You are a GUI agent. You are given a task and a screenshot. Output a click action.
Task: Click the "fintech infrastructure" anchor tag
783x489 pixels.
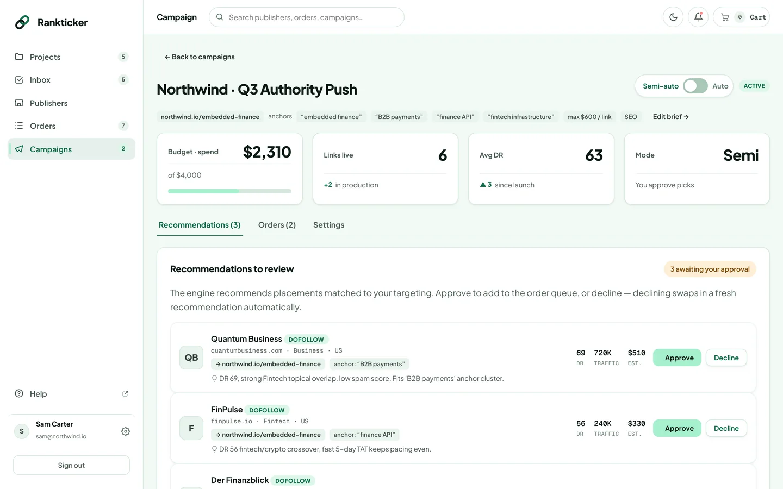pyautogui.click(x=521, y=117)
